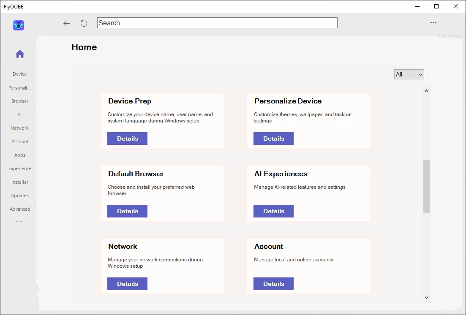The width and height of the screenshot is (466, 315).
Task: Select Device in the sidebar
Action: coord(19,74)
